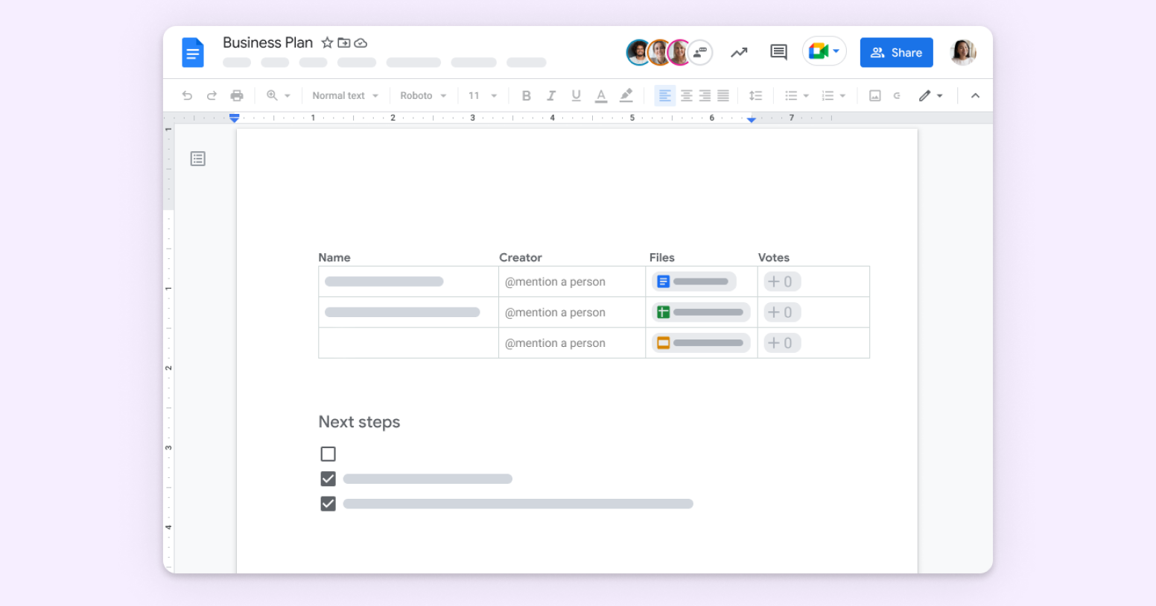Click the Undo icon
1156x606 pixels.
187,95
